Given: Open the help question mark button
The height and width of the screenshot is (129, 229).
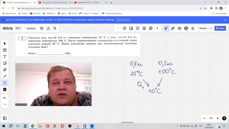Looking at the screenshot, I should [x=224, y=118].
